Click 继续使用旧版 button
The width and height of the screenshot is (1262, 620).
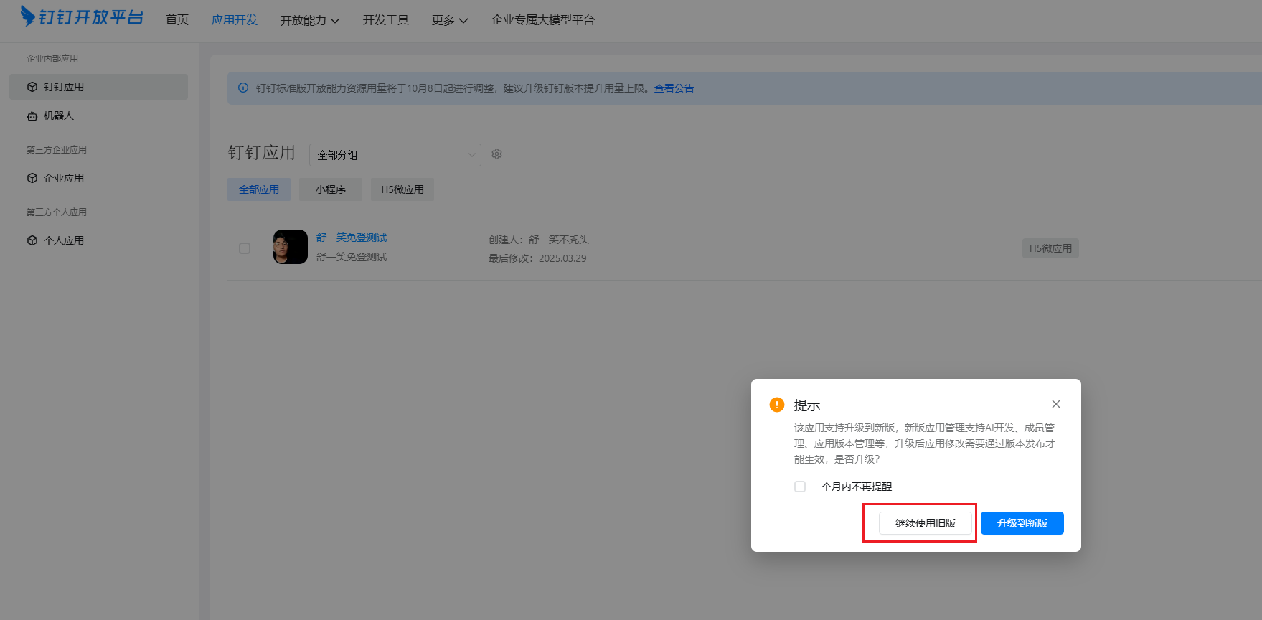926,523
